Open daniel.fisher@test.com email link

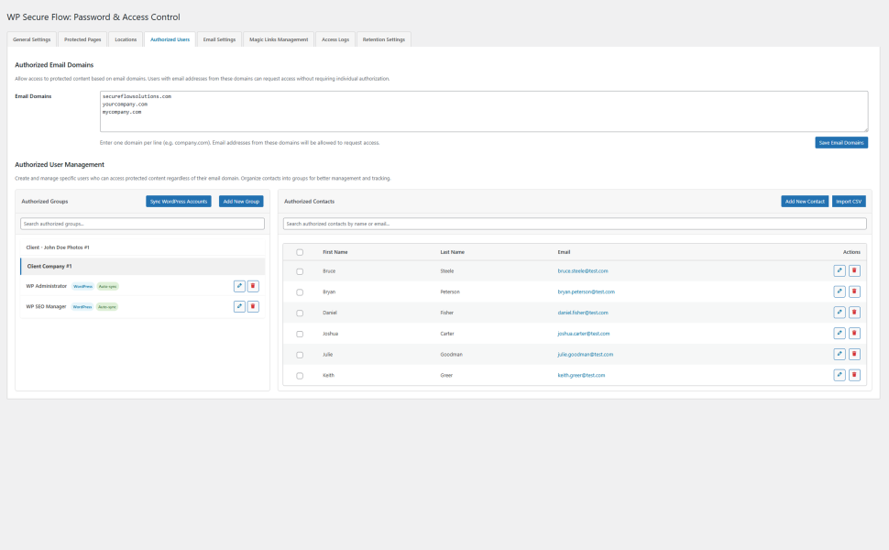[x=582, y=313]
